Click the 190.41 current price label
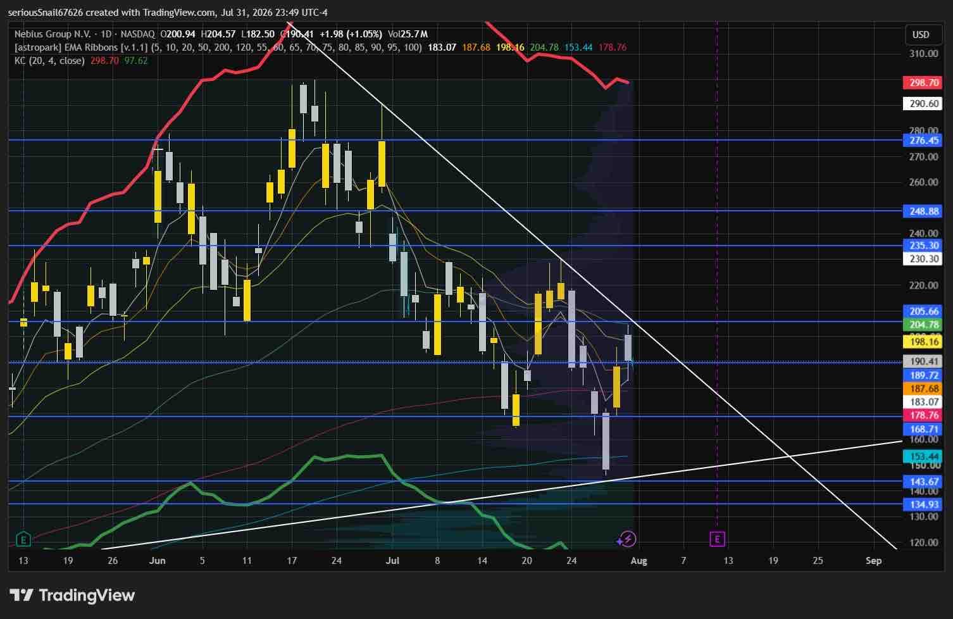Screen dimensions: 953x619 [924, 361]
